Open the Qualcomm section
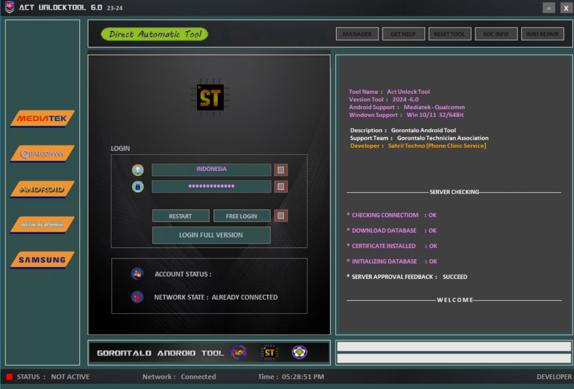This screenshot has width=574, height=389. (x=42, y=154)
